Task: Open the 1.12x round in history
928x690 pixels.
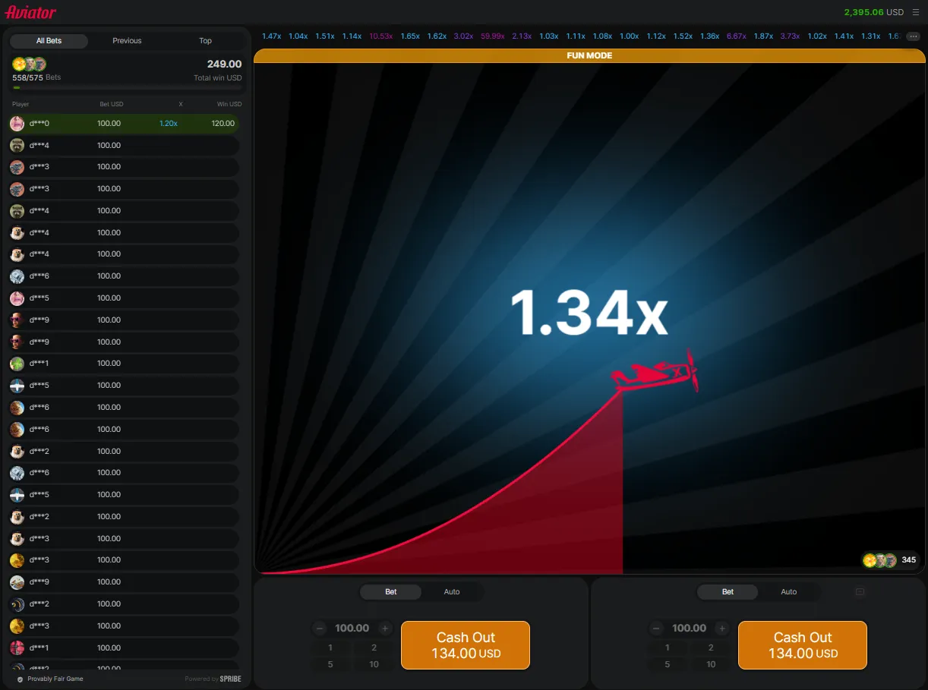Action: pyautogui.click(x=656, y=36)
